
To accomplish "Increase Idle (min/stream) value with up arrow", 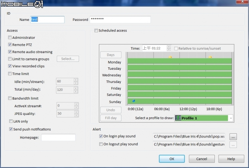I will click(x=76, y=80).
